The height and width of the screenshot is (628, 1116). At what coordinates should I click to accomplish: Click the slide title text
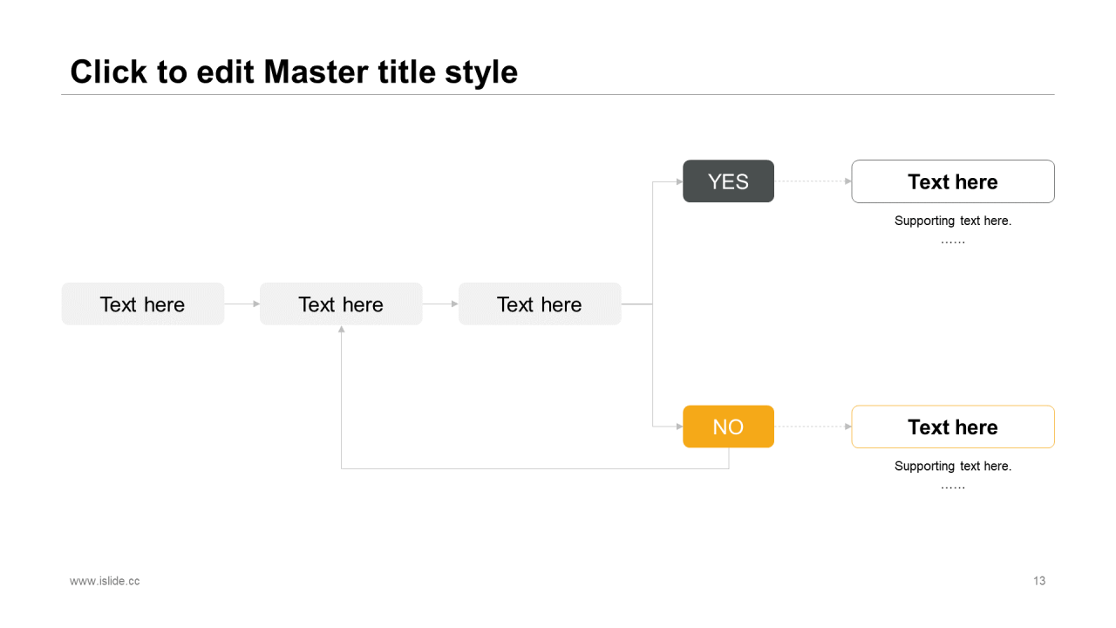(x=294, y=72)
